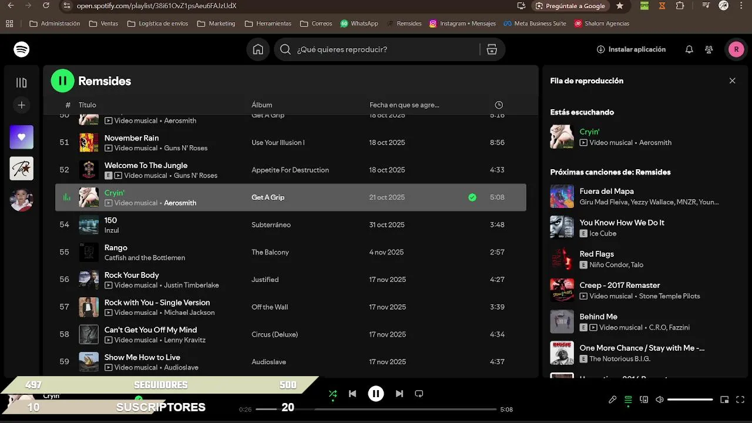Go to Spotify Home icon
Screen dimensions: 752x423
tap(258, 49)
